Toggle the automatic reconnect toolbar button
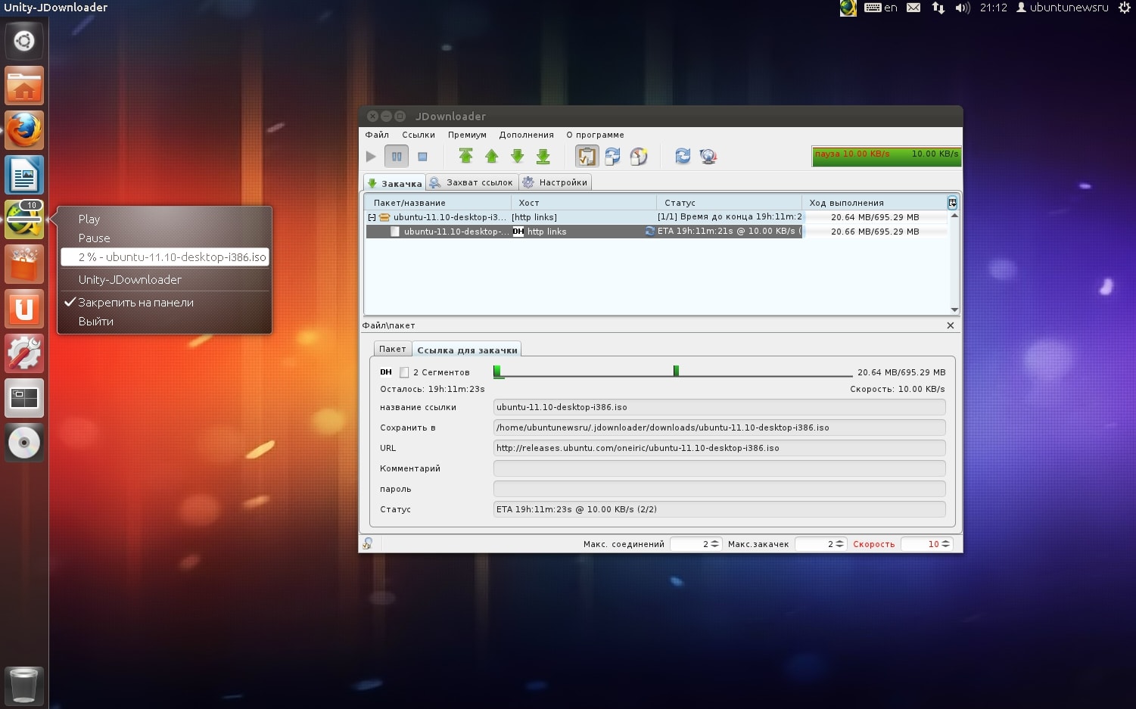Image resolution: width=1136 pixels, height=709 pixels. click(x=613, y=156)
